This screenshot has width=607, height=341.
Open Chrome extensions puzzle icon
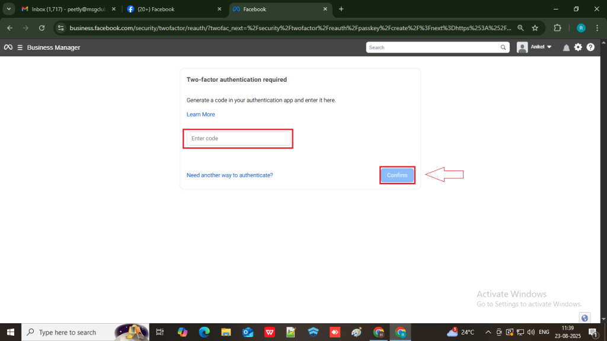557,28
